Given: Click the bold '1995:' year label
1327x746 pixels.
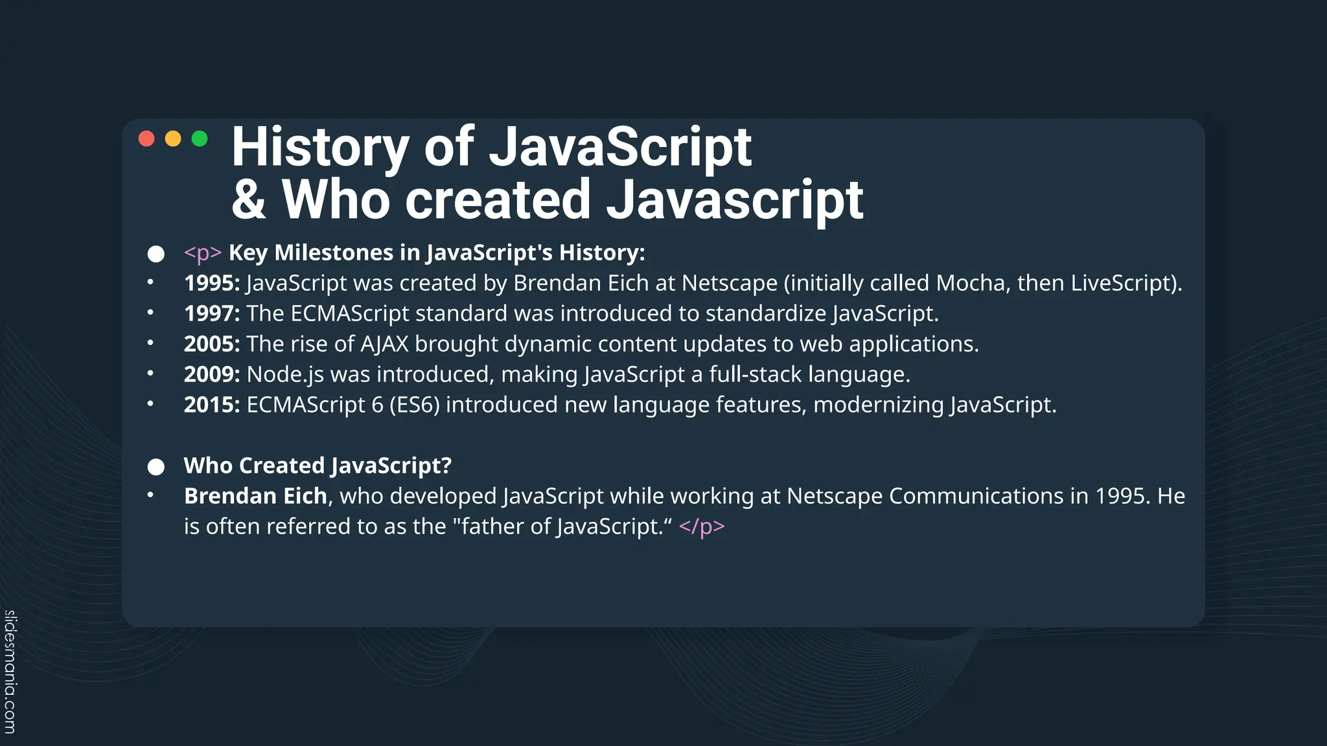Looking at the screenshot, I should [x=212, y=283].
